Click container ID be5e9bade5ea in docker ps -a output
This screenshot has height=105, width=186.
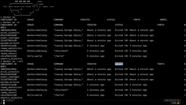pyautogui.click(x=8, y=51)
